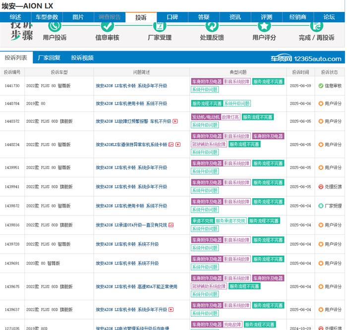Click the 用户评分 star step icon
The image size is (347, 330).
coord(264,26)
